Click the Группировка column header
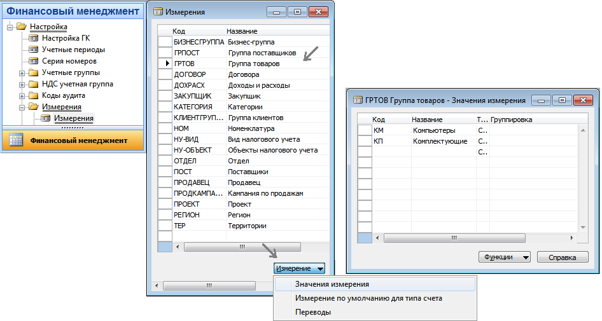Viewport: 602px width, 321px height. coord(534,120)
